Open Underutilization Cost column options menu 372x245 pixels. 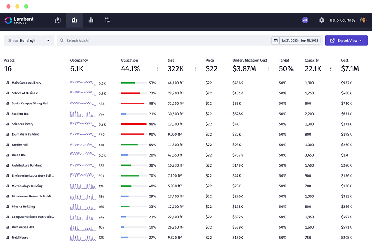(269, 69)
